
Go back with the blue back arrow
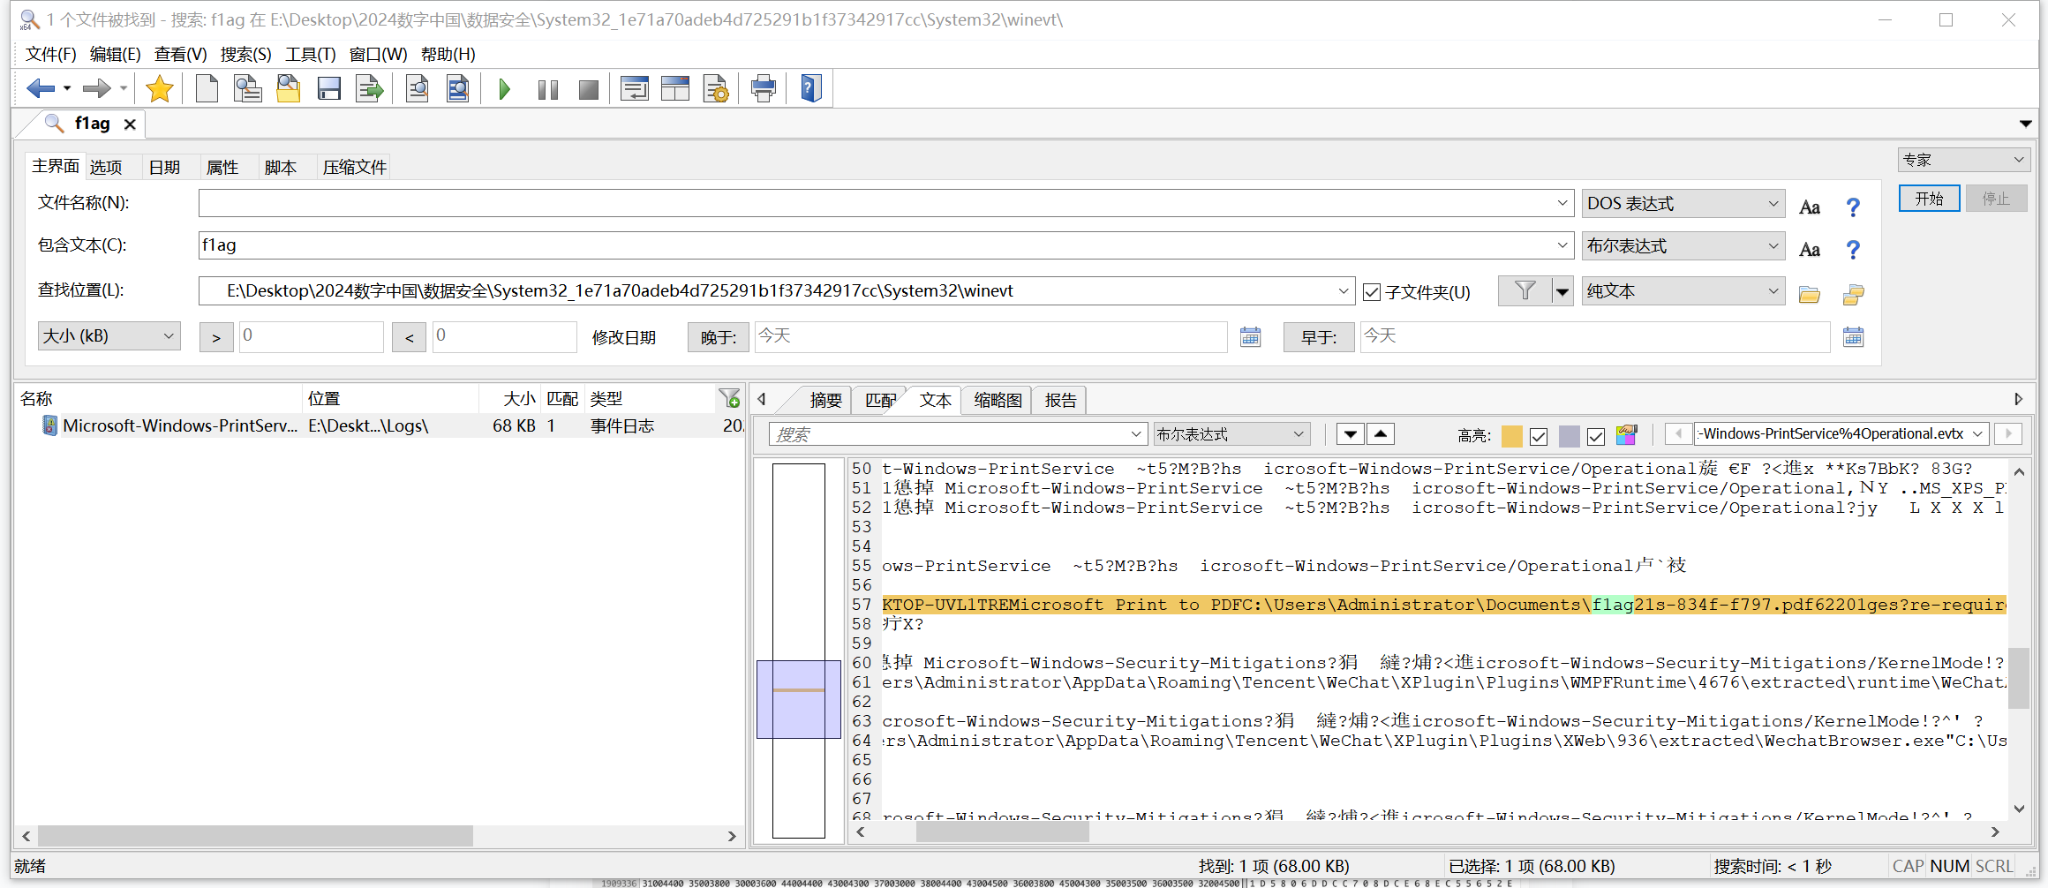[x=41, y=88]
